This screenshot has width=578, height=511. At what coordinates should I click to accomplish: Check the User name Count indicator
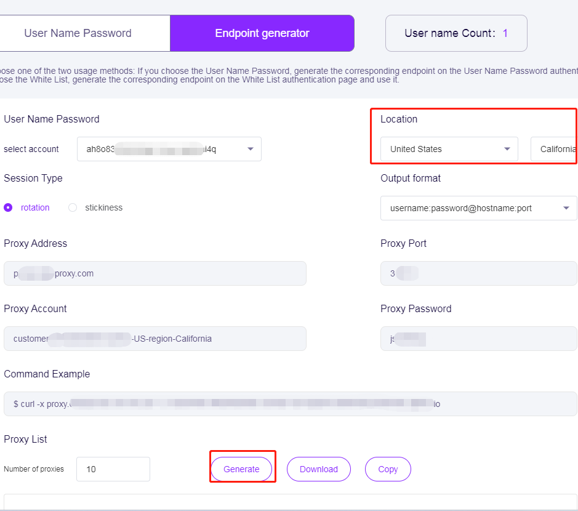[x=456, y=33]
